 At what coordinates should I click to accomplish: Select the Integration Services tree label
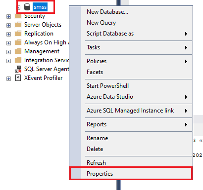tap(47, 60)
